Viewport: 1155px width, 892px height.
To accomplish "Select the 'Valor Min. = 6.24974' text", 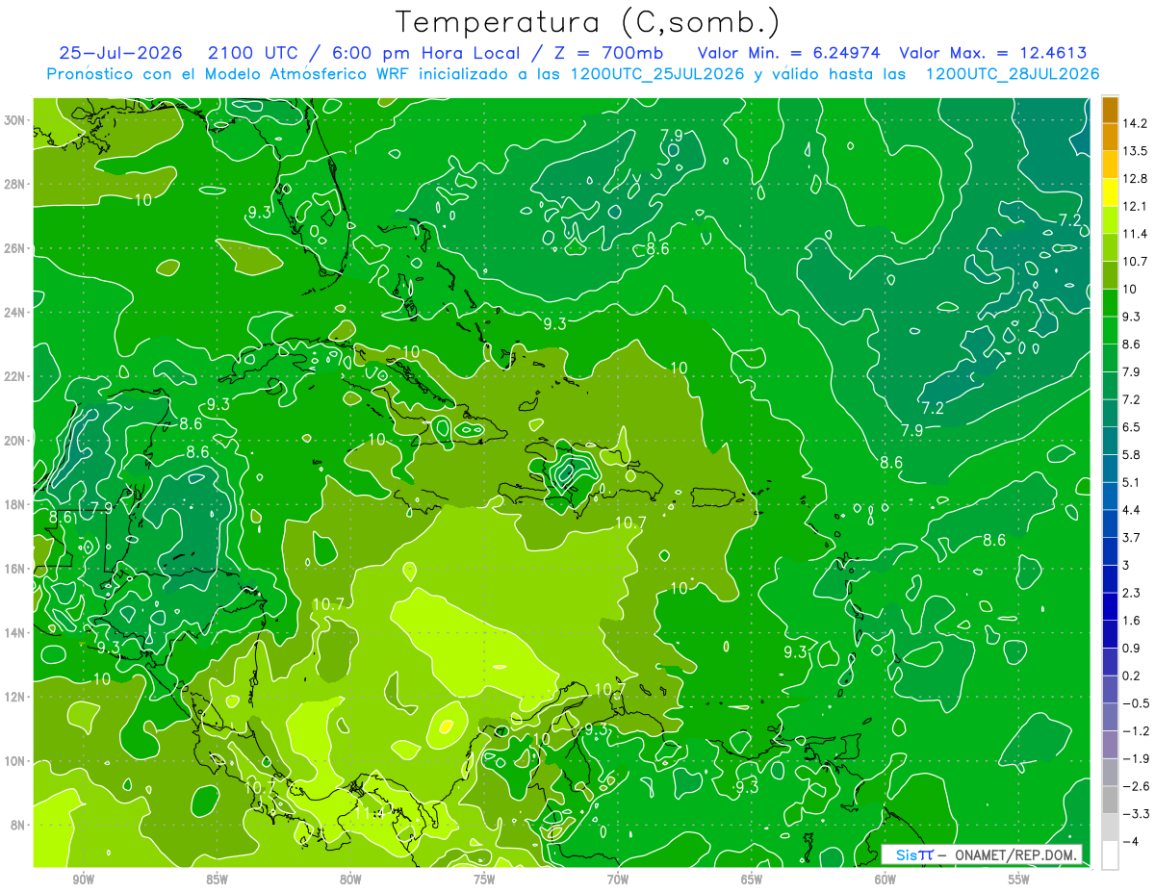I will click(x=791, y=53).
